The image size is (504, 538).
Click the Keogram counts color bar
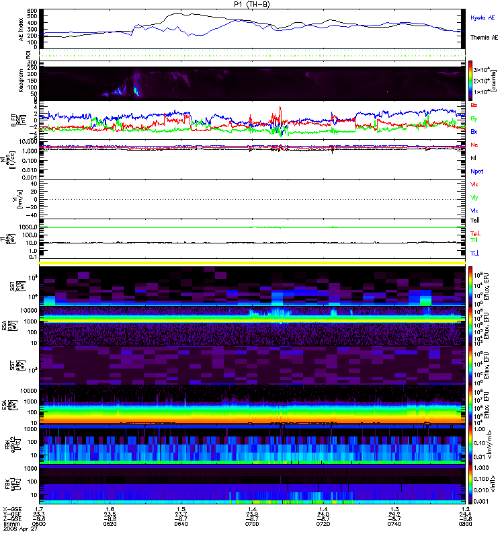pyautogui.click(x=470, y=81)
